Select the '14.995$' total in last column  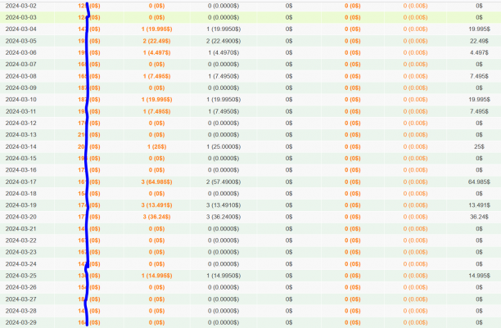click(479, 276)
